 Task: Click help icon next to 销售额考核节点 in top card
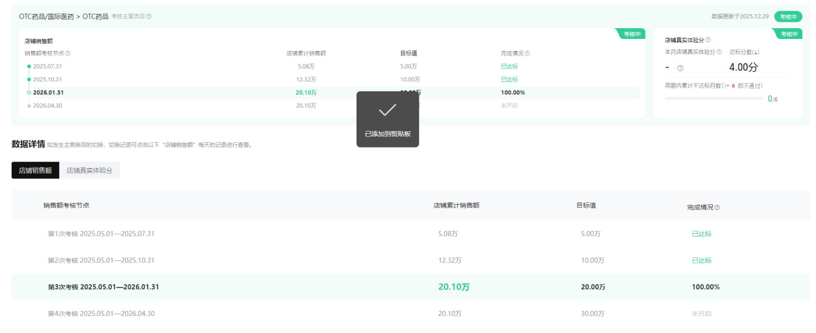tap(68, 54)
